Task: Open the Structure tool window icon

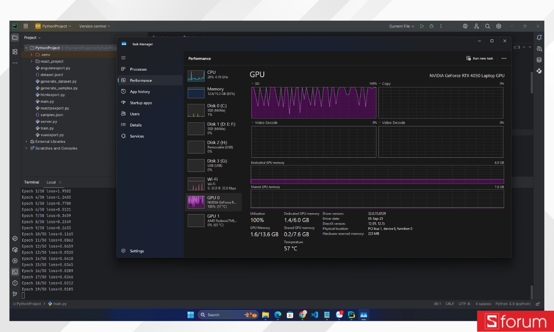Action: (15, 52)
